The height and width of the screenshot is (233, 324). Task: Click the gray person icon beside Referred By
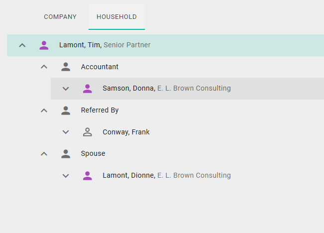(x=66, y=111)
